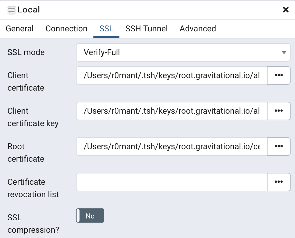Open the file browser for Client certificate key

pos(278,111)
